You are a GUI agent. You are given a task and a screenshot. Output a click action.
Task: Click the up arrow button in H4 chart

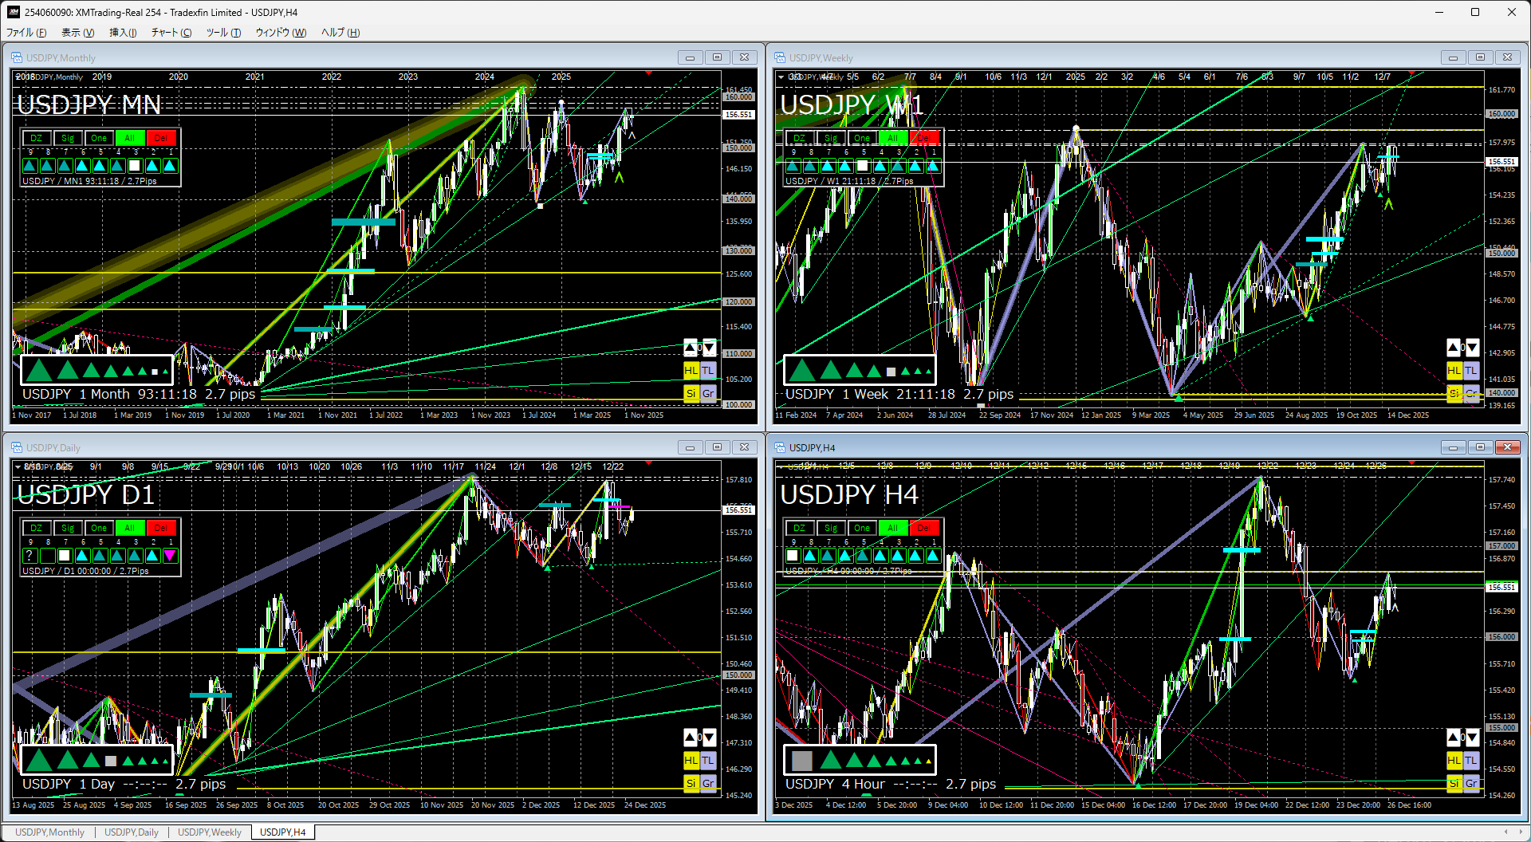1454,738
